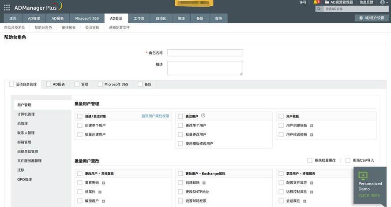Expand plus icon next to 用户创建模板
This screenshot has width=391, height=207.
(312, 126)
